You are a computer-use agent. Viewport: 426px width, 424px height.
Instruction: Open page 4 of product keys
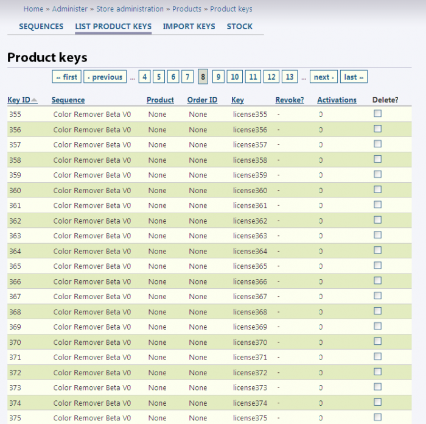145,77
